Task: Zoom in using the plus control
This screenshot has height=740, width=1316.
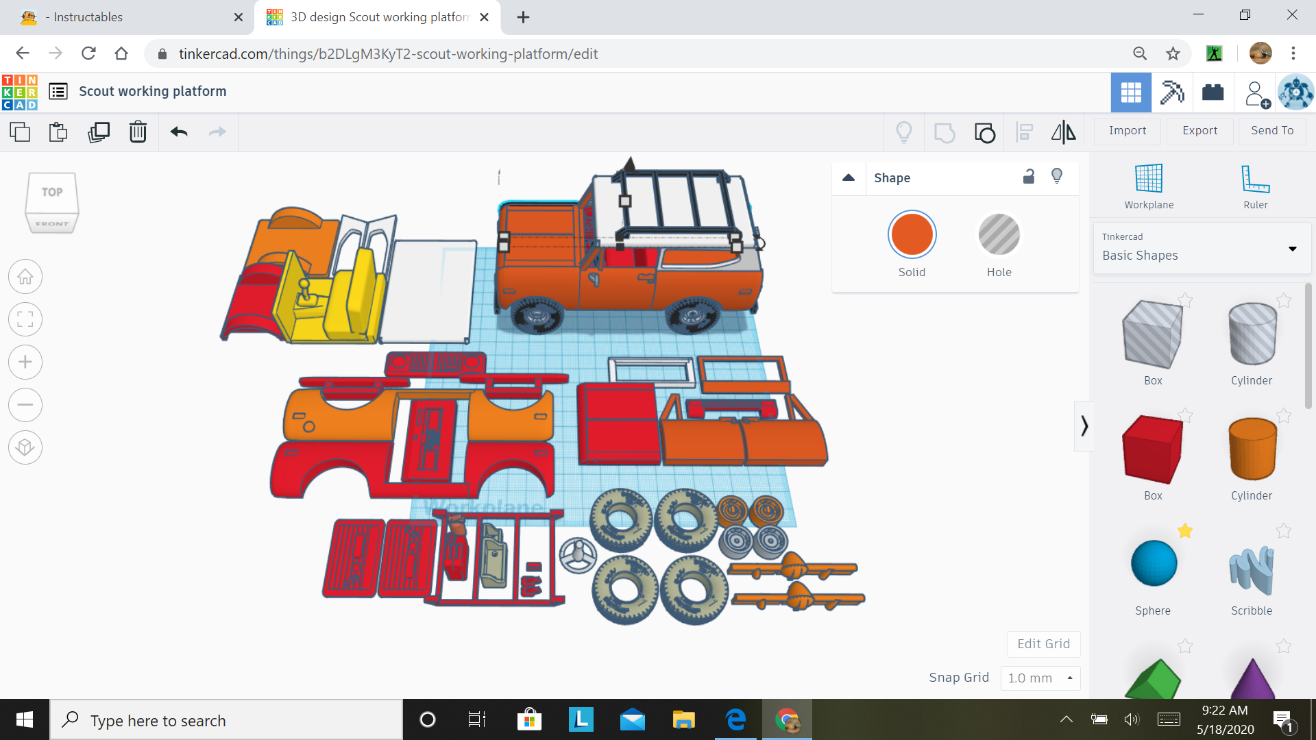Action: point(25,362)
